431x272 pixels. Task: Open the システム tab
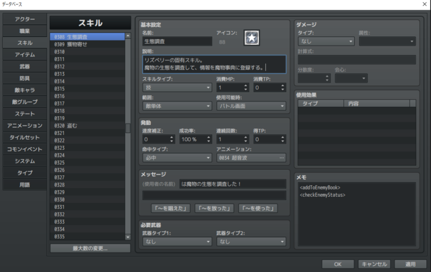pyautogui.click(x=25, y=161)
